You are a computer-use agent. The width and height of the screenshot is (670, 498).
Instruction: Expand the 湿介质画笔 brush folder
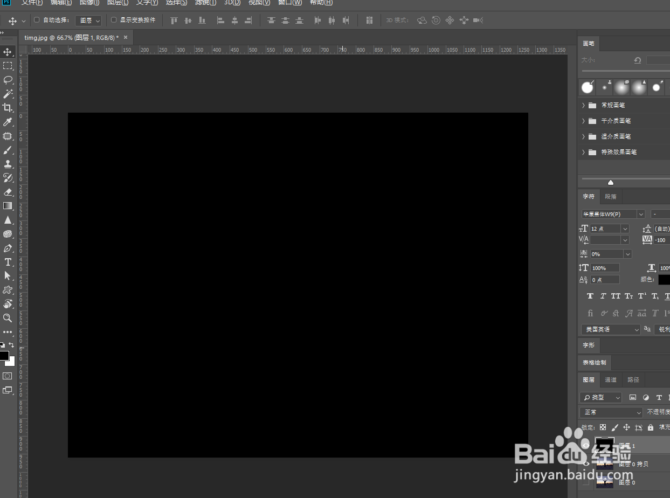[584, 136]
